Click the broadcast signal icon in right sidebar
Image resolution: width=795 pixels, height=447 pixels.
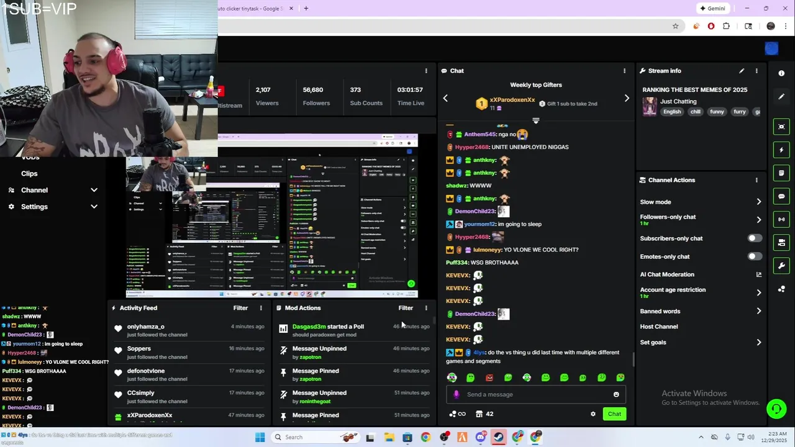[781, 219]
